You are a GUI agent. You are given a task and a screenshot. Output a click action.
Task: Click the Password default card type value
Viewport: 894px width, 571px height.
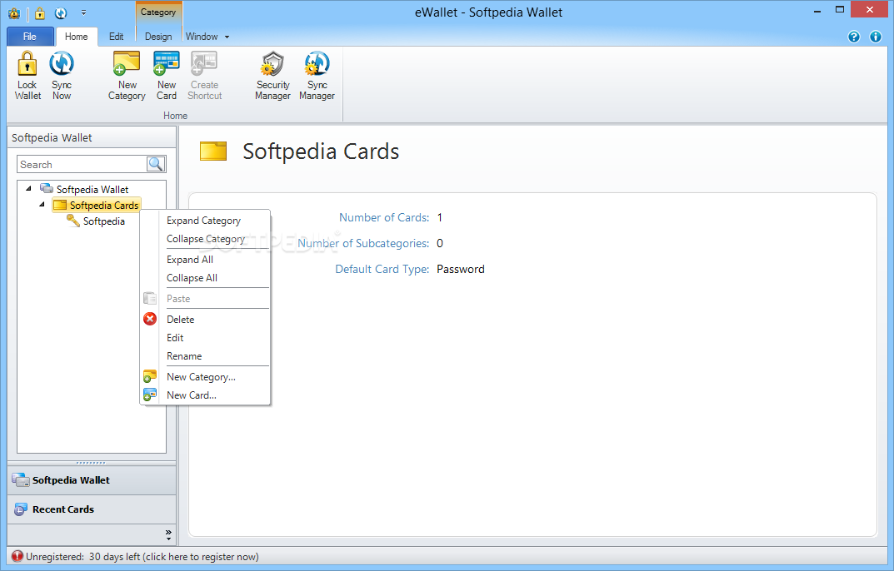[461, 269]
